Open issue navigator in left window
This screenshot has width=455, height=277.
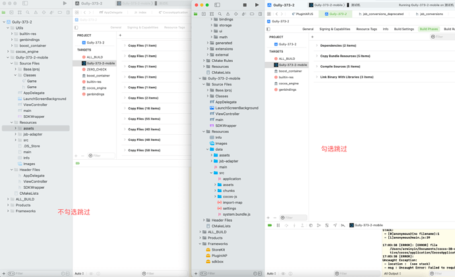point(36,13)
